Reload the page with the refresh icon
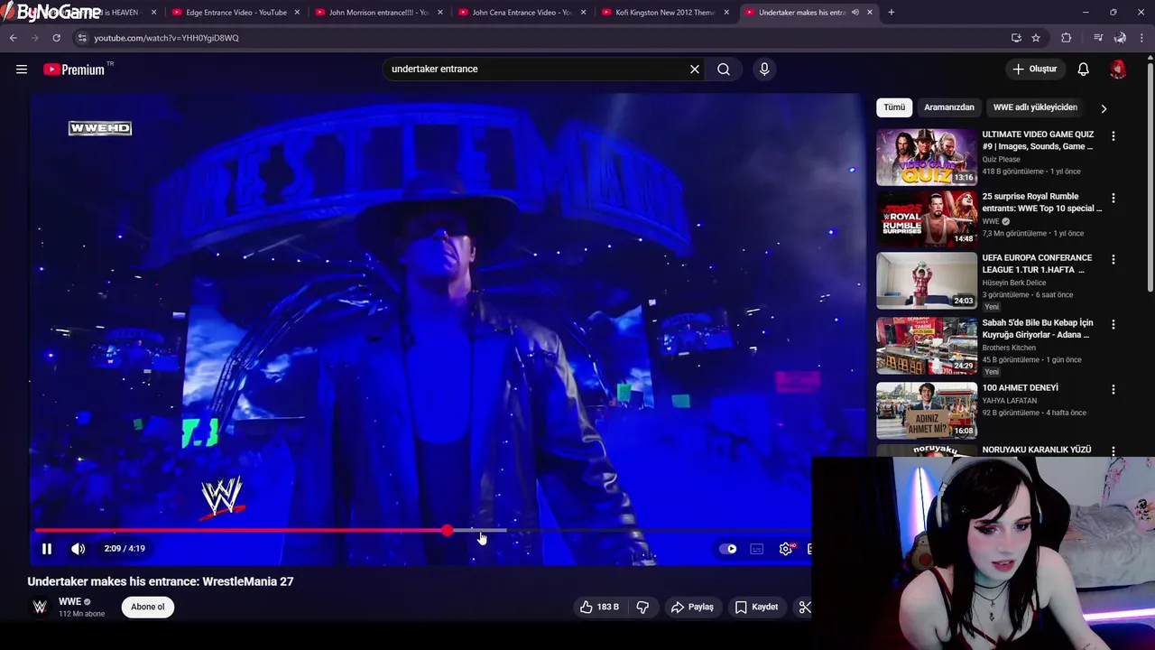The image size is (1155, 650). point(56,38)
